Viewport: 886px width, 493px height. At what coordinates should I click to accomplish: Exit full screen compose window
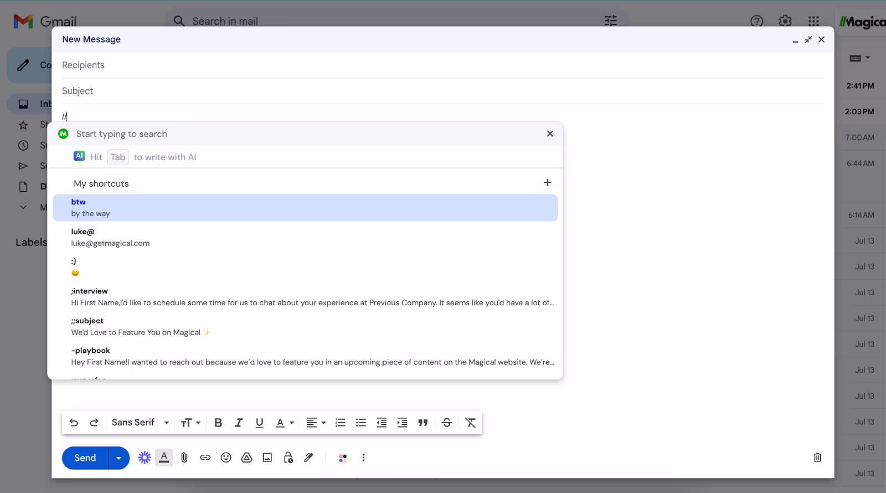[x=808, y=39]
